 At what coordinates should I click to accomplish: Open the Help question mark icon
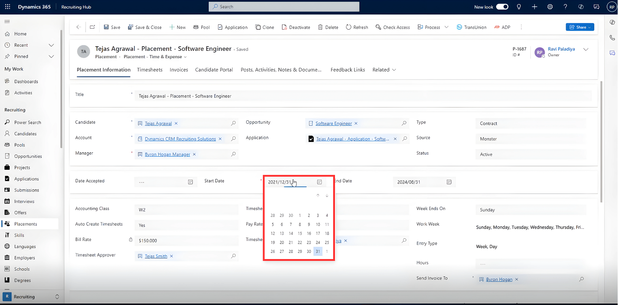pos(565,7)
